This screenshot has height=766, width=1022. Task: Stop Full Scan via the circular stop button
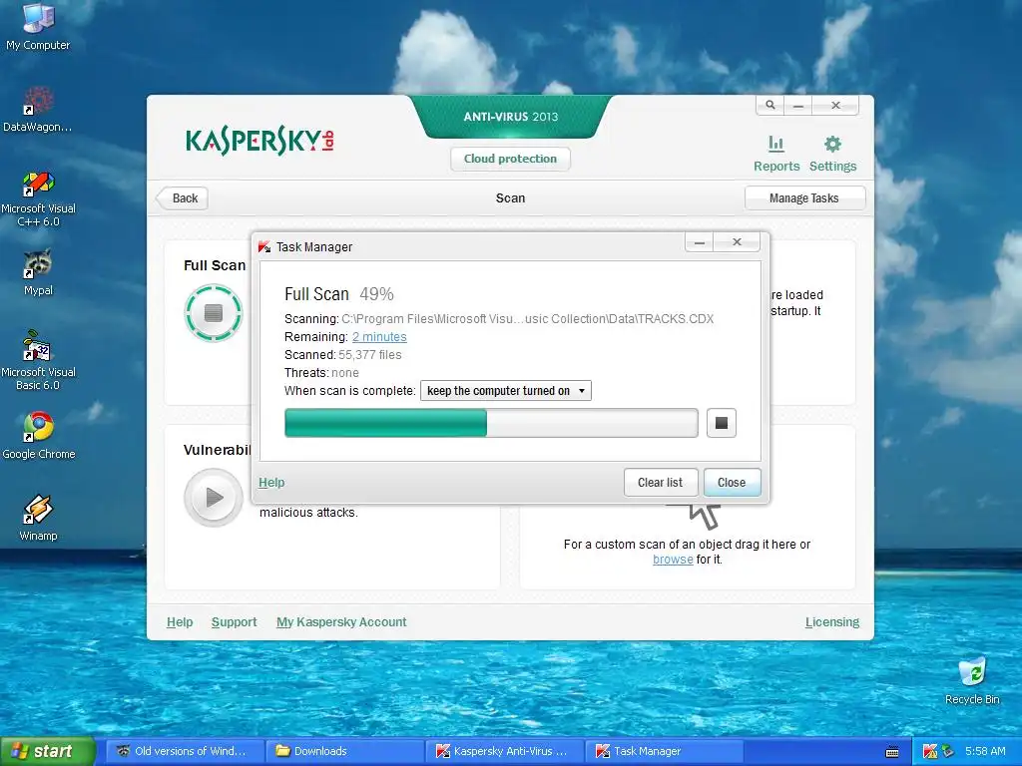pos(214,312)
